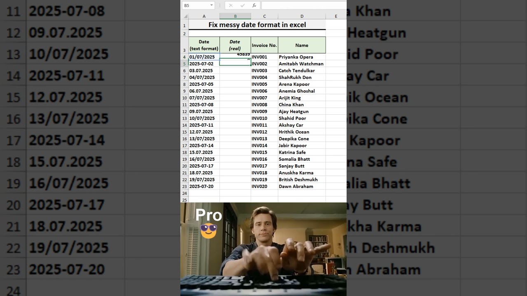Select the name cell 'Shahid Poor'

coord(302,118)
